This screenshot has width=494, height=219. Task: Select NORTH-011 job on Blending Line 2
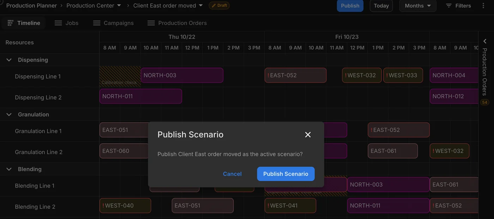[388, 206]
